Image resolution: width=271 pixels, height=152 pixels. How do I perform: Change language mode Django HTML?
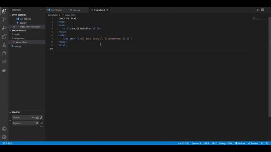tap(226, 144)
